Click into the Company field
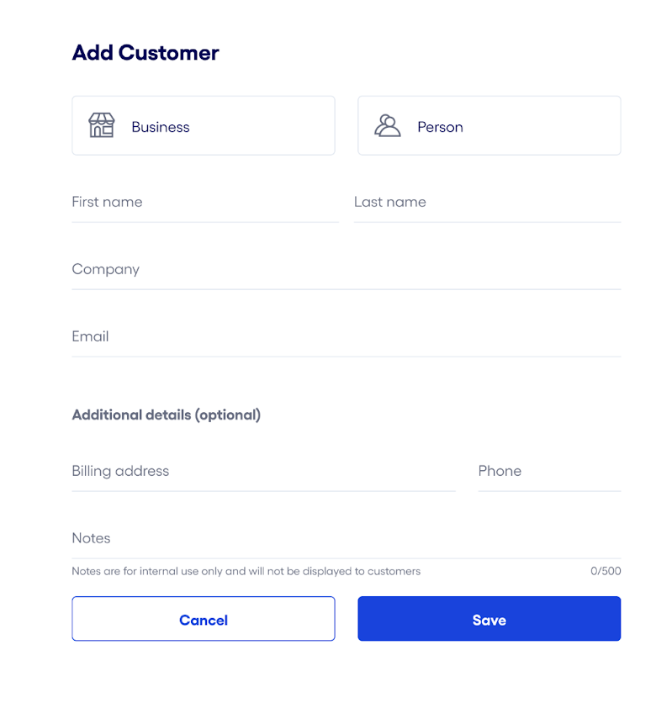This screenshot has height=703, width=656. [x=346, y=270]
